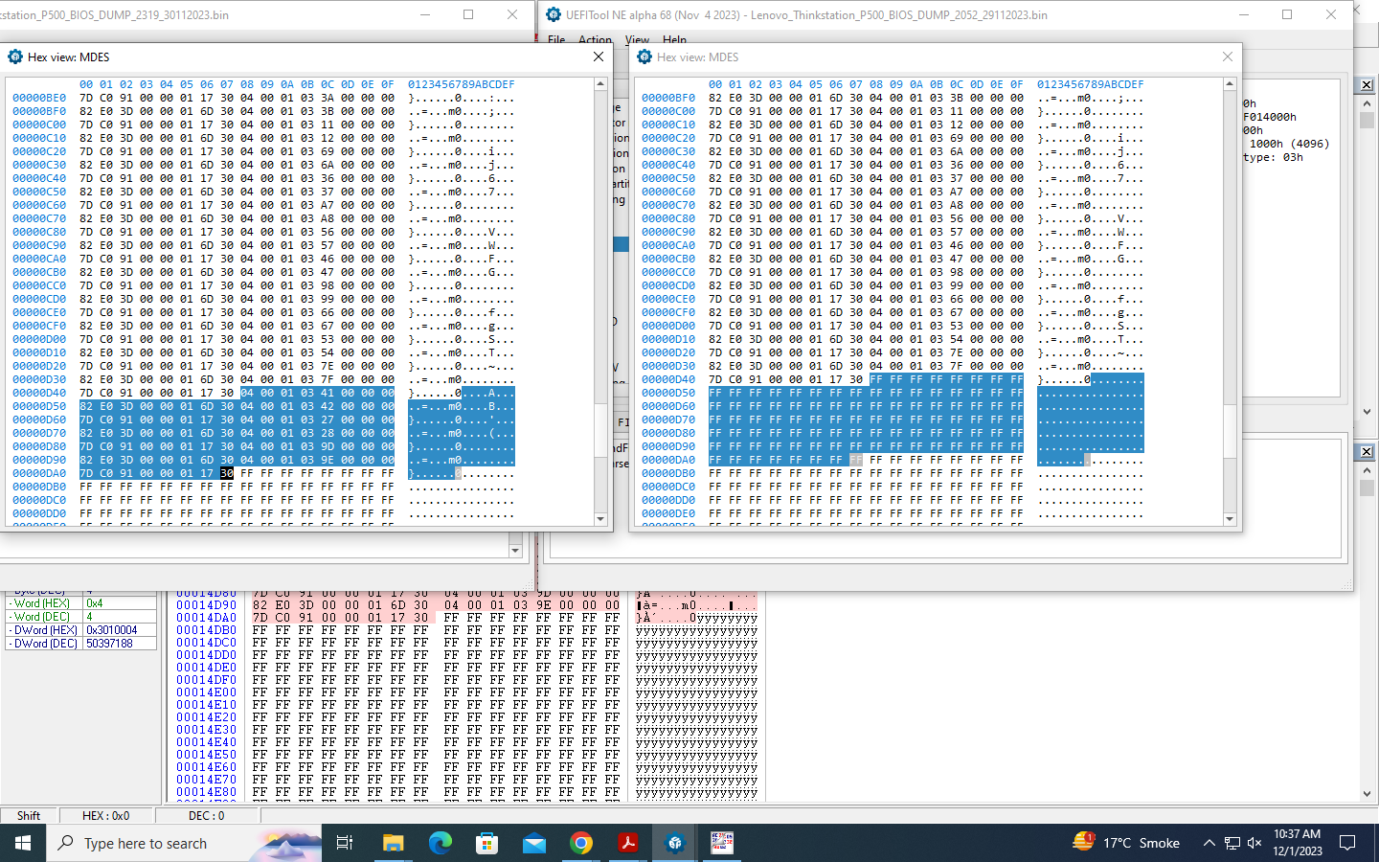Close the left Hex view MDES dialog

pyautogui.click(x=599, y=57)
